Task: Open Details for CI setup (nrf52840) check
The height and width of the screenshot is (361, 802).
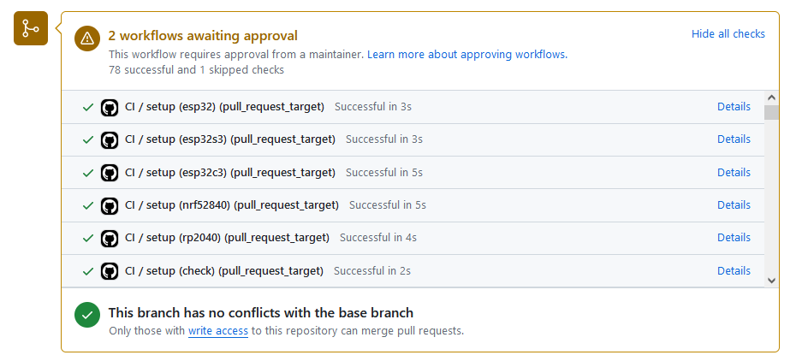Action: coord(734,205)
